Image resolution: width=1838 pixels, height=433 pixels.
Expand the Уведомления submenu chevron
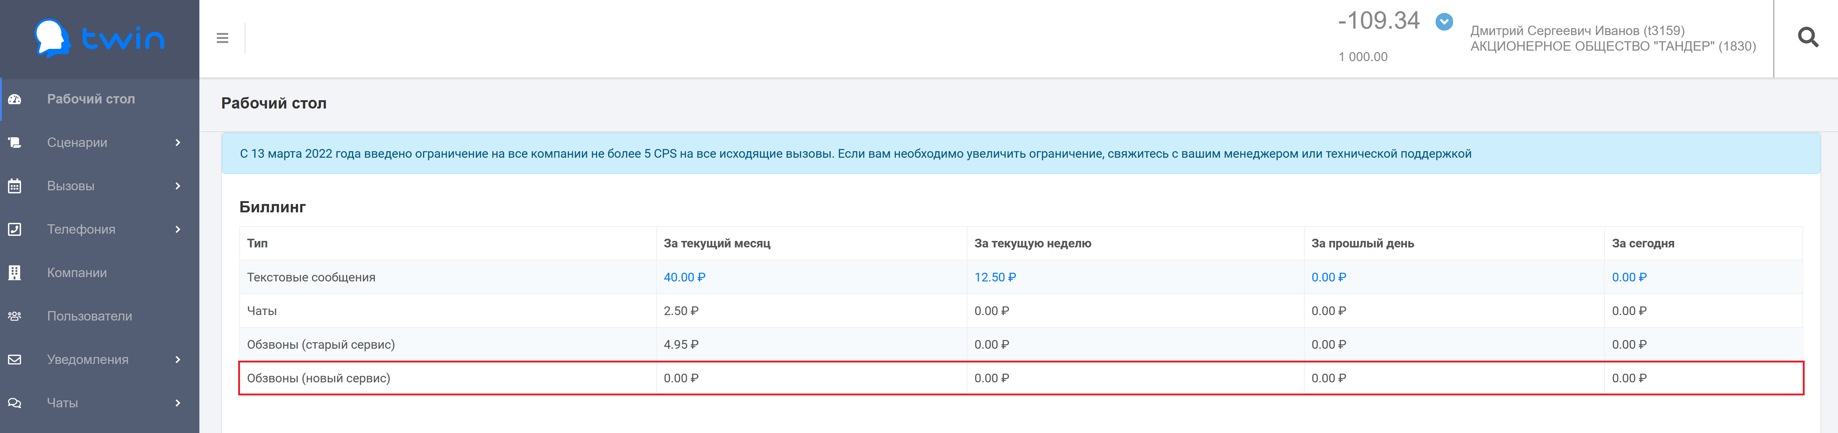(x=178, y=360)
